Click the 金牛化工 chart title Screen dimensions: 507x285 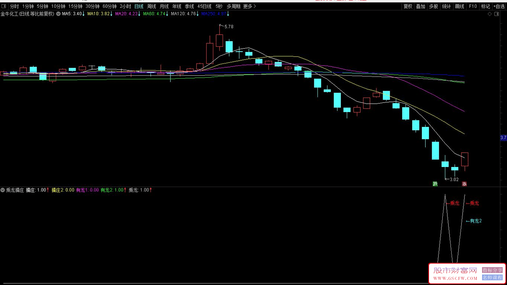28,14
